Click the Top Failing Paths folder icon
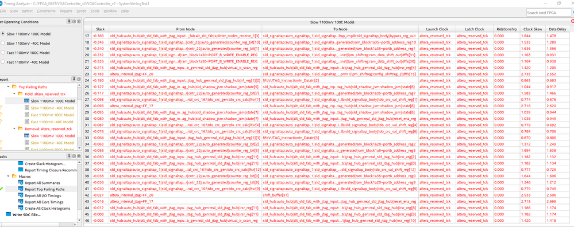This screenshot has height=227, width=574. point(14,87)
